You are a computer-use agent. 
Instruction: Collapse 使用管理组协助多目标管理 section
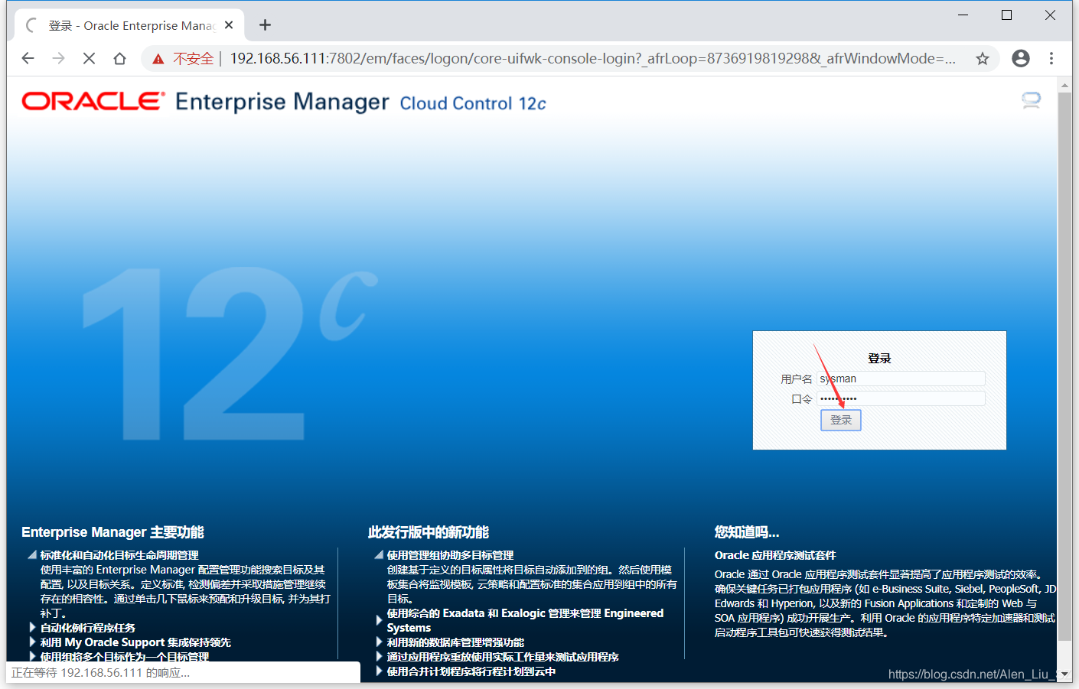point(379,555)
